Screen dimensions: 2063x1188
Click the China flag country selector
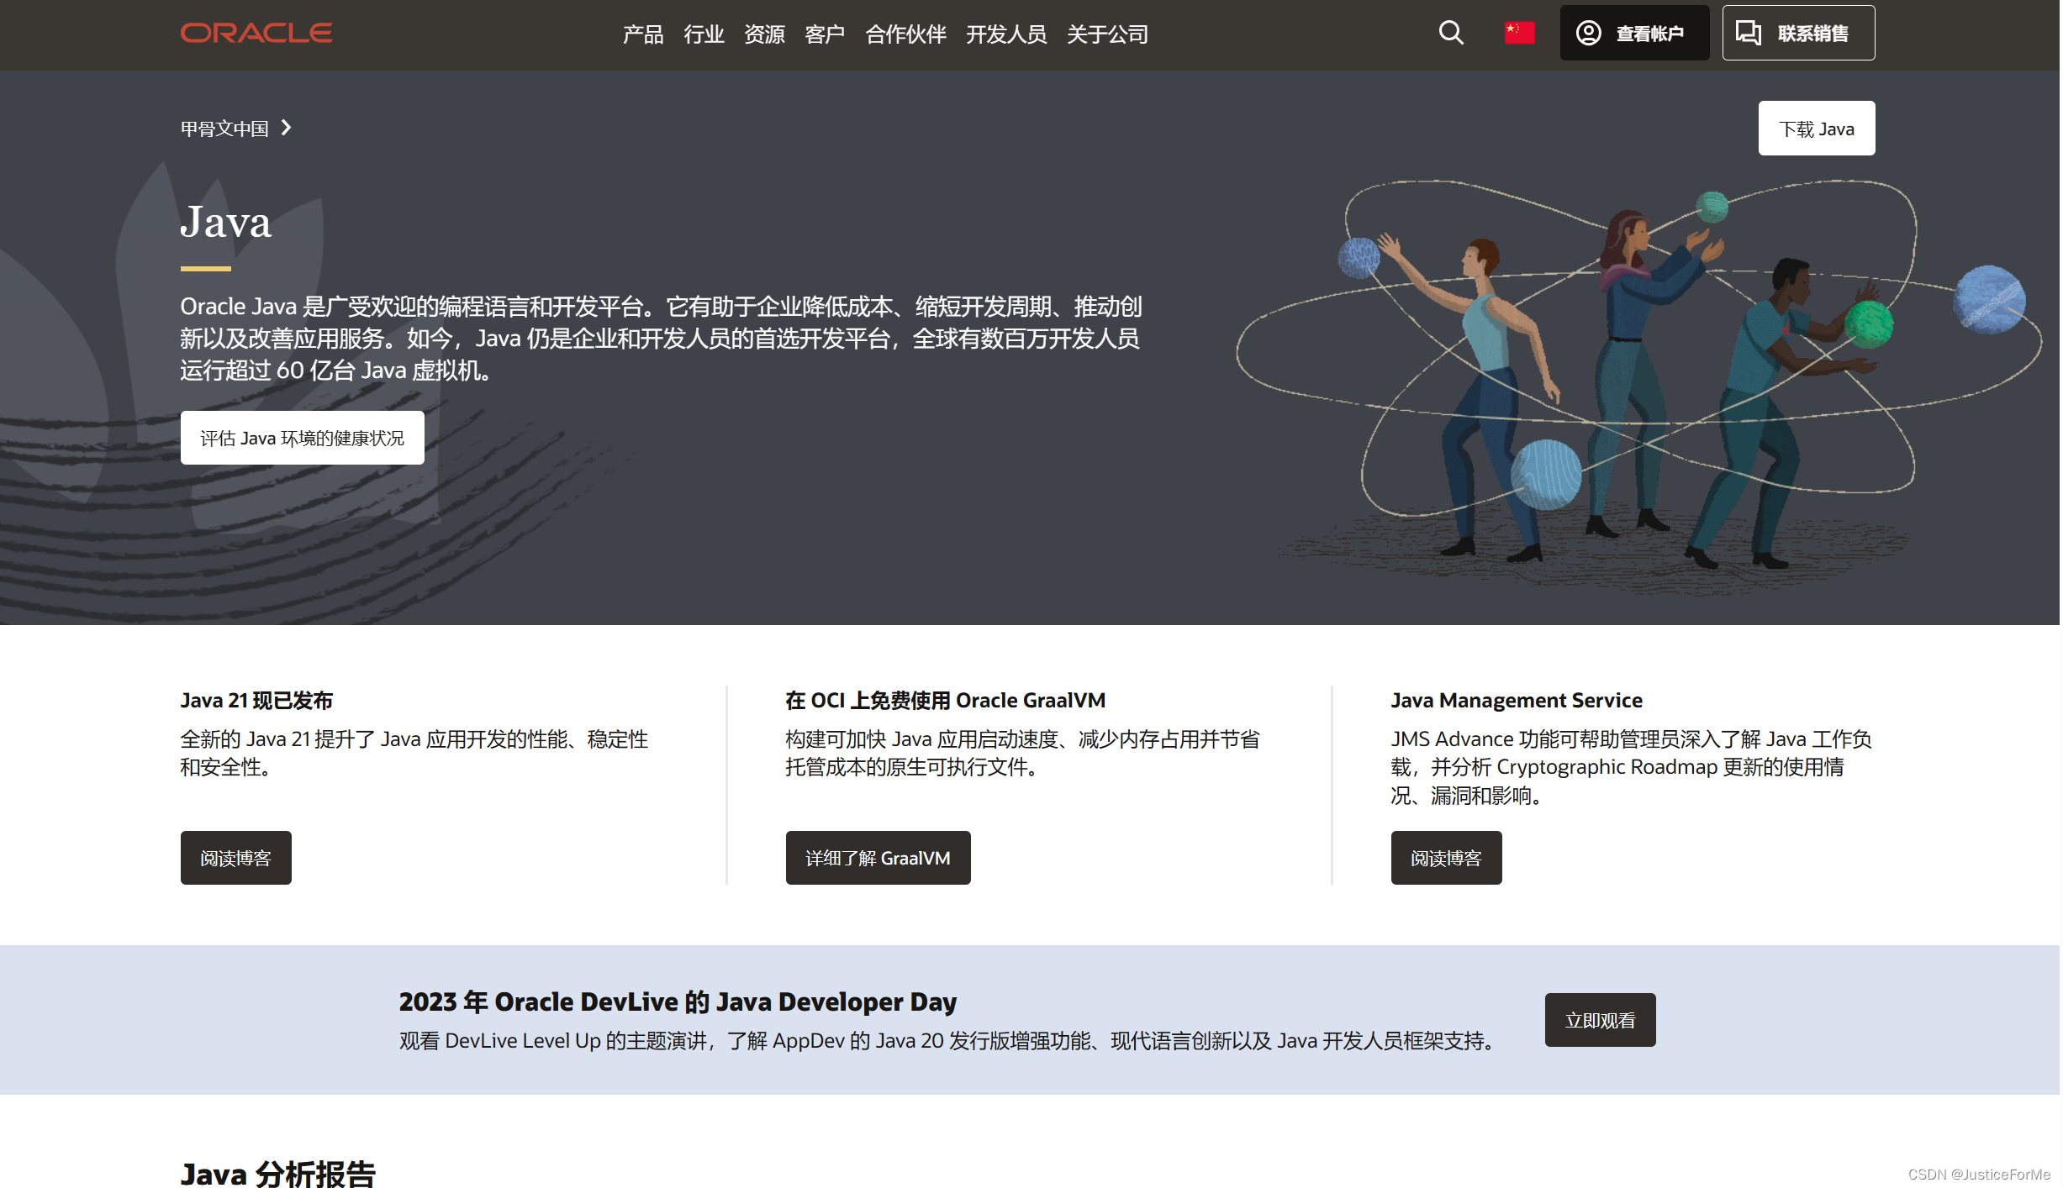[x=1521, y=33]
